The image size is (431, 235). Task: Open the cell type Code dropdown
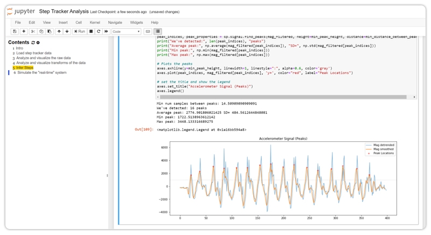click(x=126, y=32)
